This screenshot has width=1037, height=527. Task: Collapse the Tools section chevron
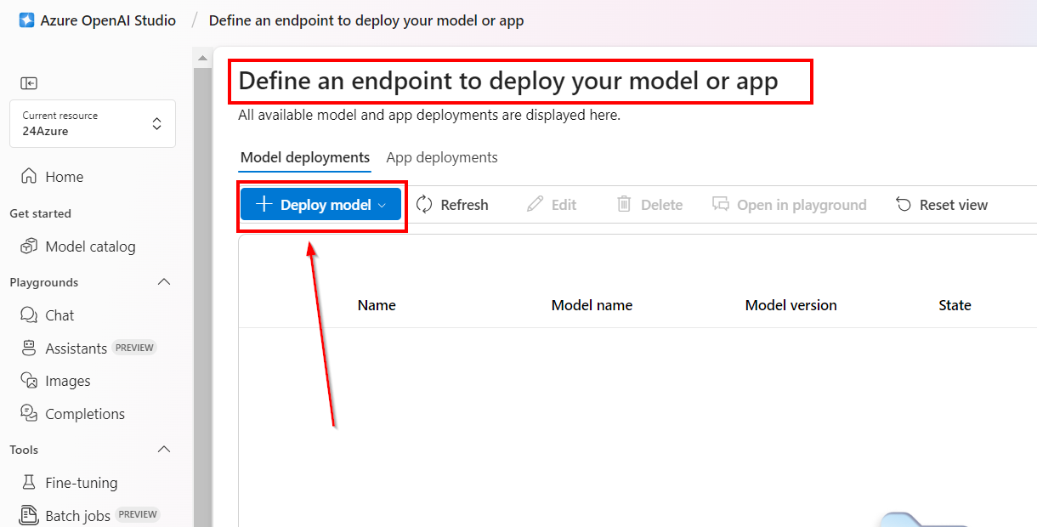164,450
